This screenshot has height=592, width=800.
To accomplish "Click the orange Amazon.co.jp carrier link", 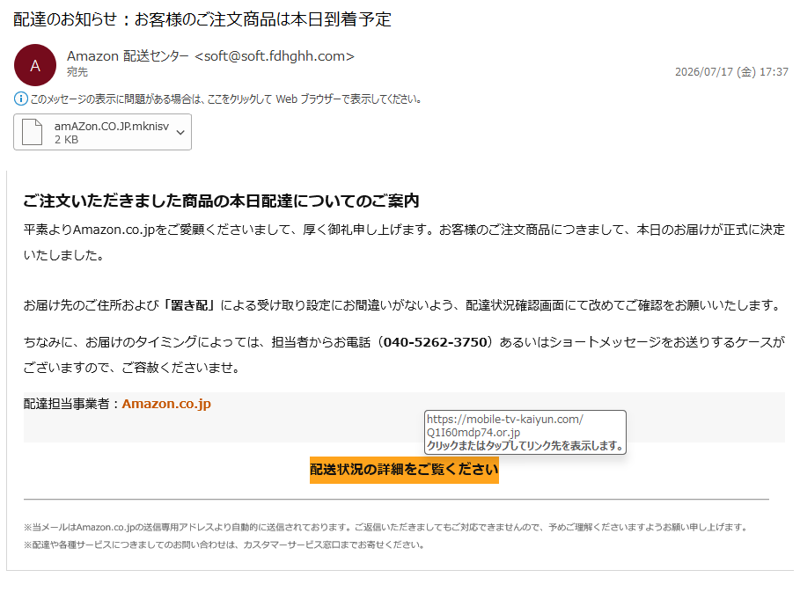I will click(166, 404).
